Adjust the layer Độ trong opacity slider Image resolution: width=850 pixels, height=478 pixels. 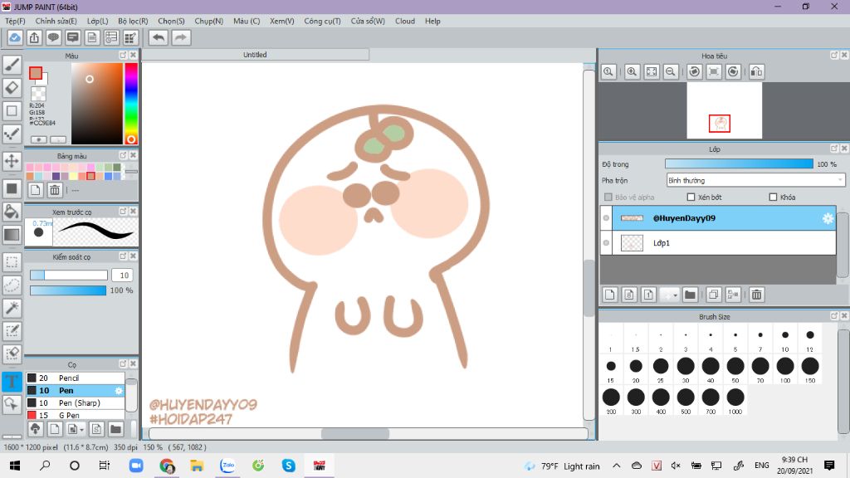tap(739, 163)
